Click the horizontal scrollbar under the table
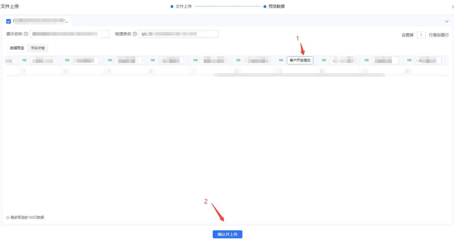The image size is (454, 240). tap(299, 75)
